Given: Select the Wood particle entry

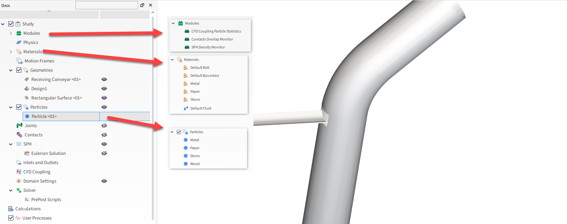Looking at the screenshot, I should pyautogui.click(x=195, y=164).
